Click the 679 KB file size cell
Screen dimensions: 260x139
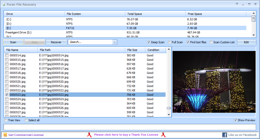point(131,73)
